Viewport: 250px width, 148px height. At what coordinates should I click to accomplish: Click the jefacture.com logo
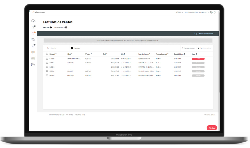pos(39,12)
